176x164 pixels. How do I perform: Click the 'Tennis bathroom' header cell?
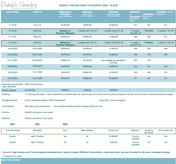pyautogui.click(x=166, y=130)
